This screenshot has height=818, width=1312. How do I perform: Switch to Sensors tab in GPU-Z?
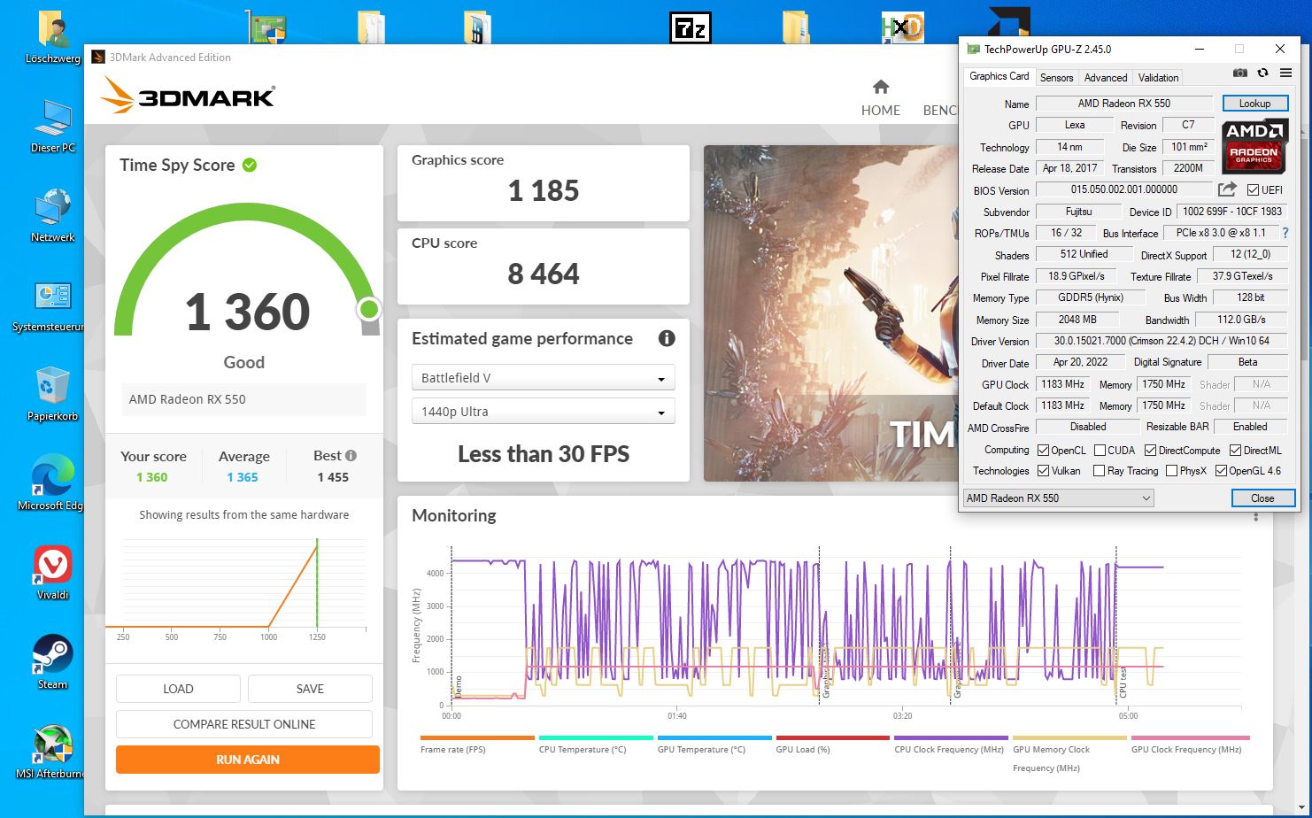pyautogui.click(x=1056, y=78)
